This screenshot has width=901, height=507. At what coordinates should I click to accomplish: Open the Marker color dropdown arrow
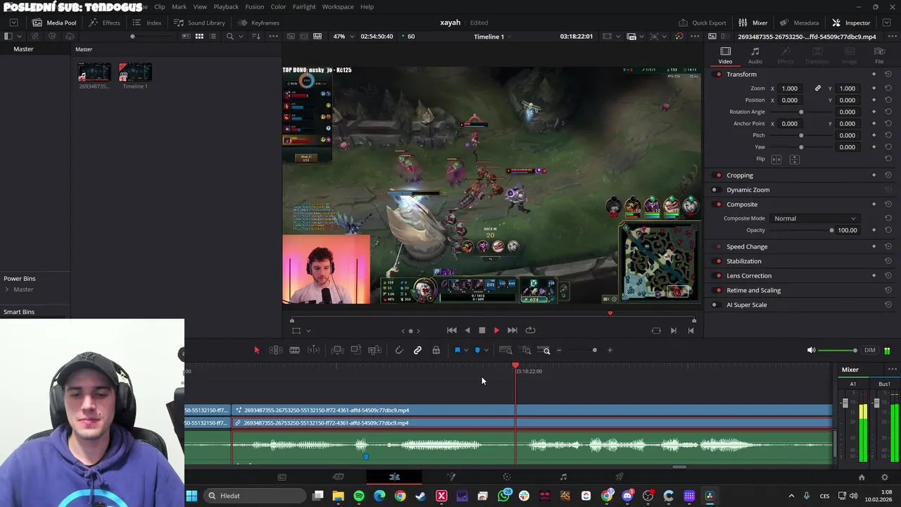[486, 351]
